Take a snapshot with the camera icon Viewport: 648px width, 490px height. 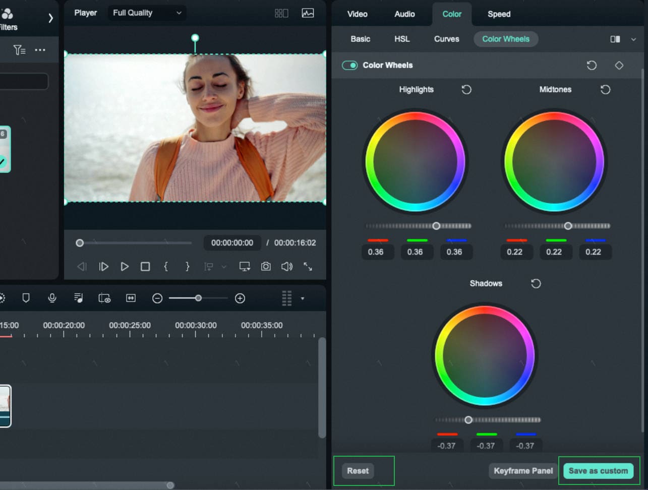point(266,267)
